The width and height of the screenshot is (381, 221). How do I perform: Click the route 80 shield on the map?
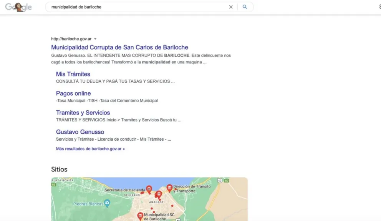227,181
